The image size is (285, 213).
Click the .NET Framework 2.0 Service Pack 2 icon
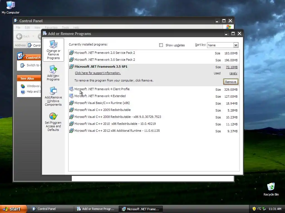(71, 53)
